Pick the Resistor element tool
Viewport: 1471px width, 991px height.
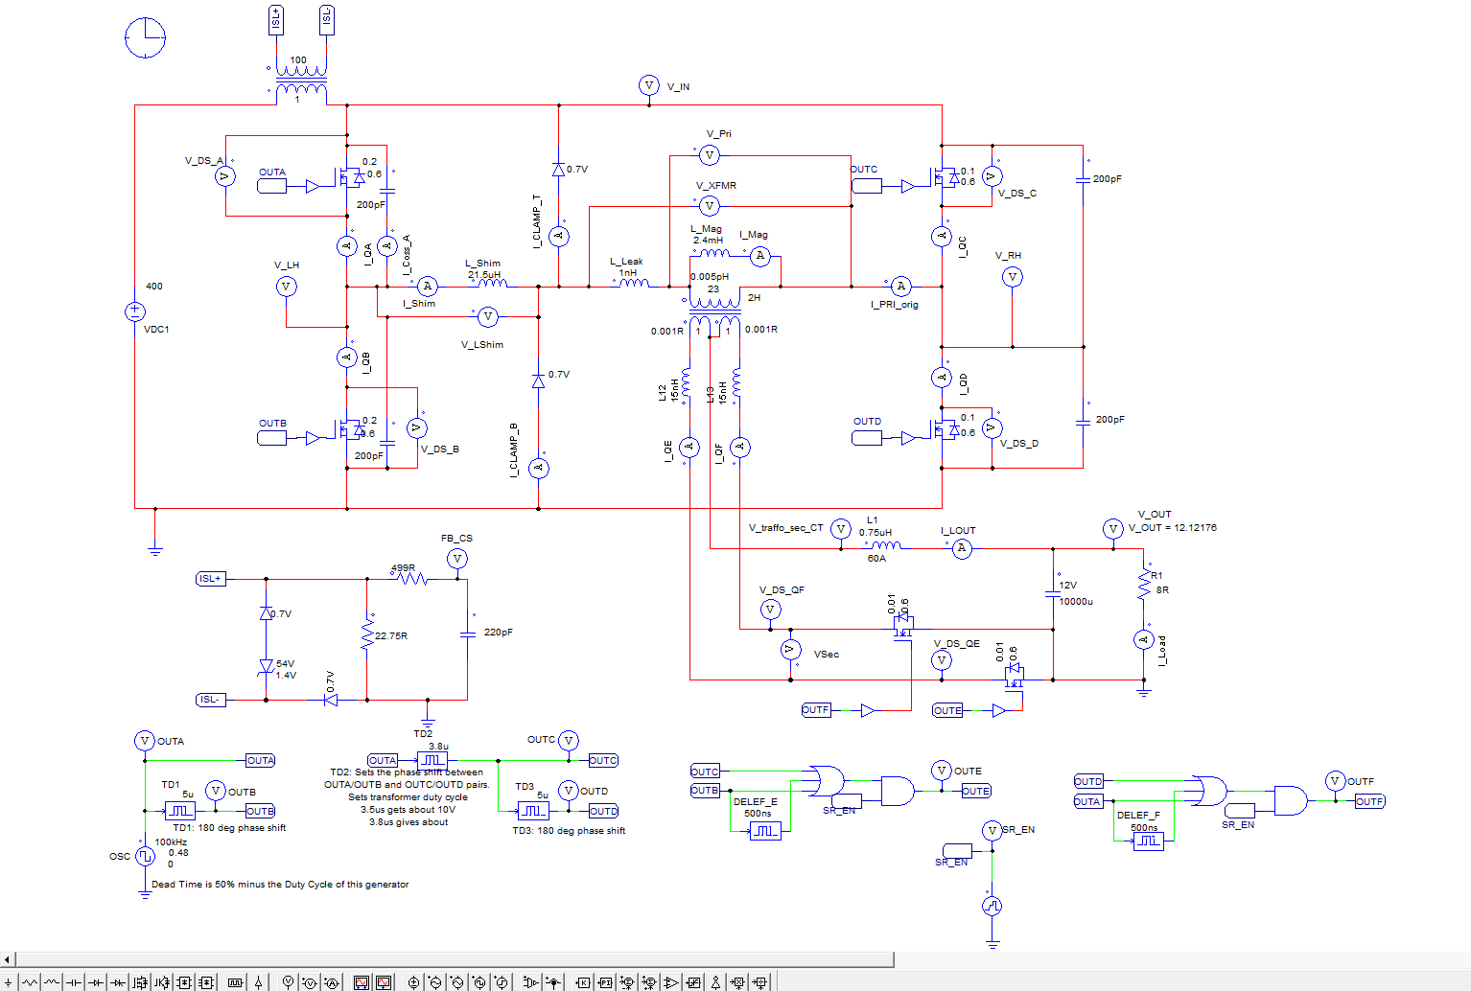tap(30, 981)
